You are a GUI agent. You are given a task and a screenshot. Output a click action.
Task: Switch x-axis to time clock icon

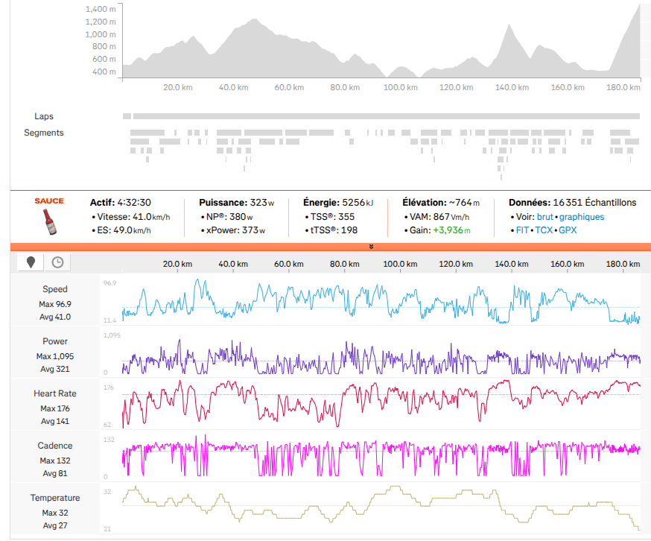tap(57, 262)
